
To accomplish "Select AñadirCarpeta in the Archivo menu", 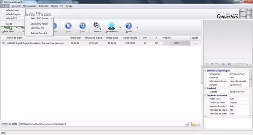I will [13, 14].
